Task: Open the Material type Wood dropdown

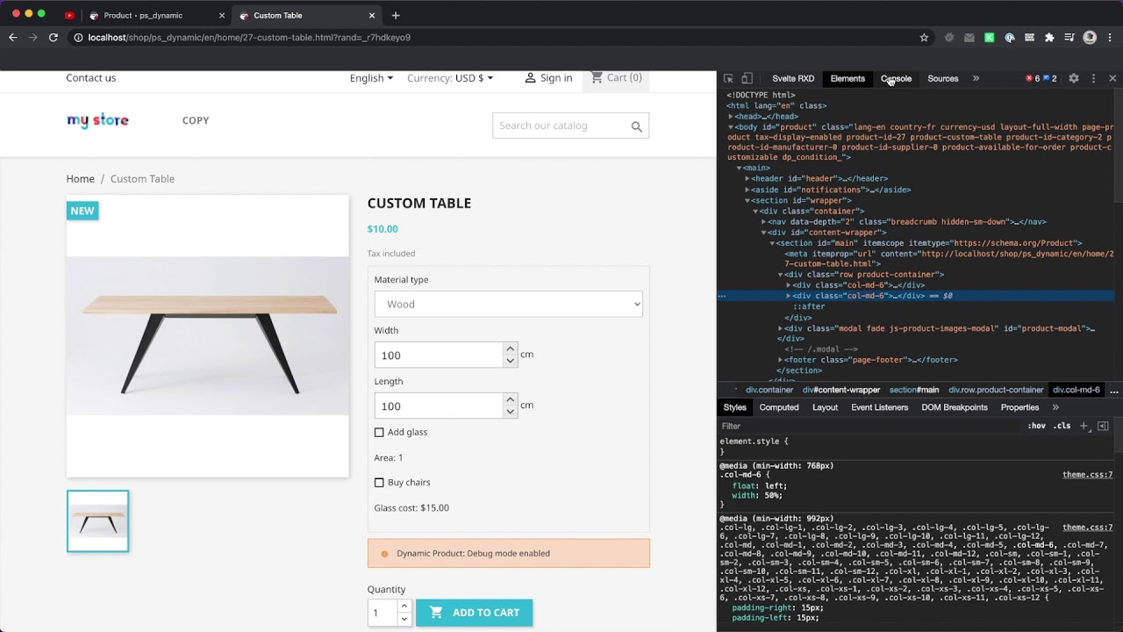Action: click(x=509, y=304)
